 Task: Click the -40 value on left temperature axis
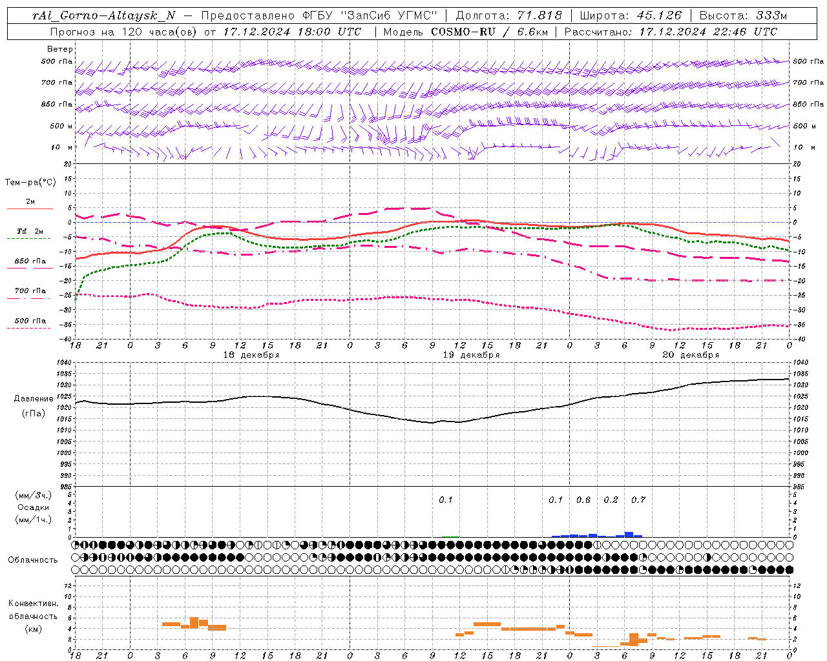tap(67, 340)
